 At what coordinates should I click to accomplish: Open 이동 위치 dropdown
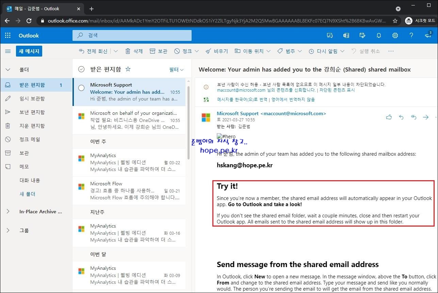269,51
